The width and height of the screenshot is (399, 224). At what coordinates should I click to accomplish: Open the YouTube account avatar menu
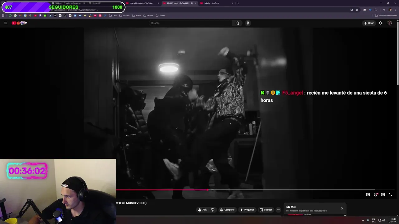pos(389,23)
